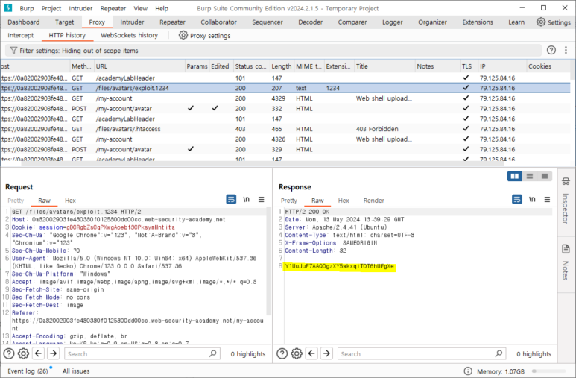Open the View menu
Viewport: 576px width, 378px height.
tap(140, 8)
